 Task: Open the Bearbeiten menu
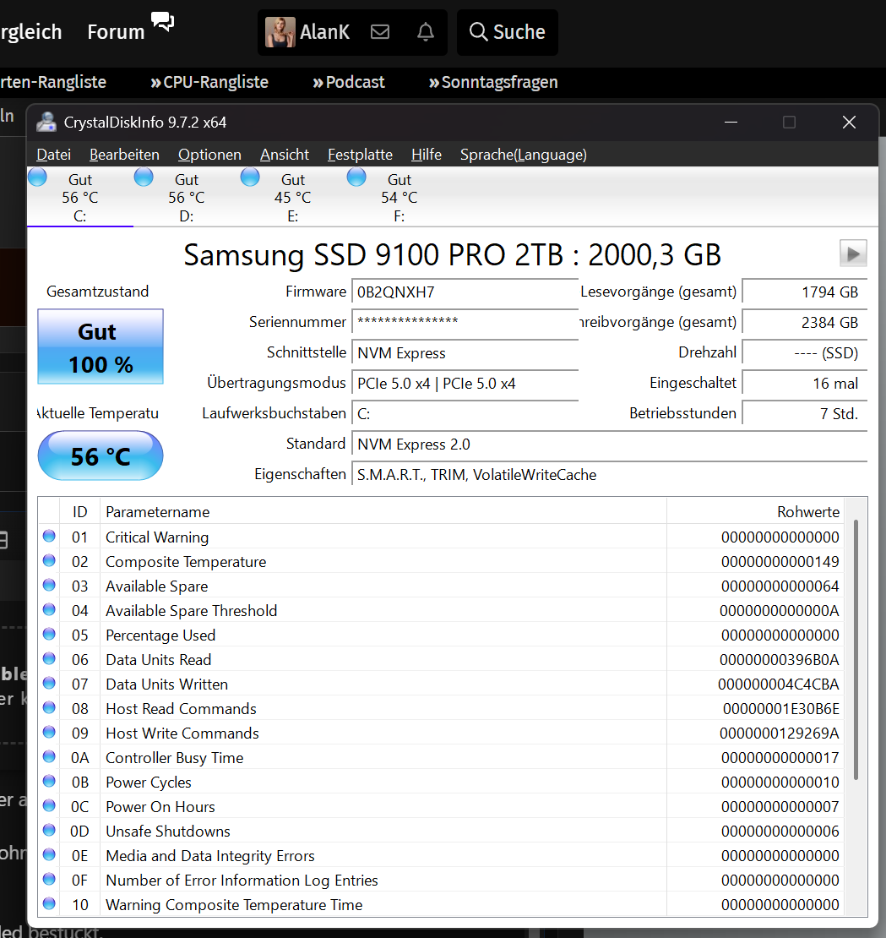coord(124,155)
